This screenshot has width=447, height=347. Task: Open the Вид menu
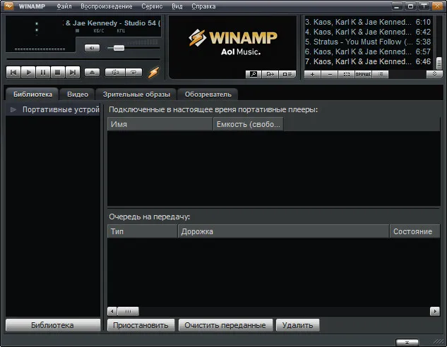pyautogui.click(x=177, y=6)
